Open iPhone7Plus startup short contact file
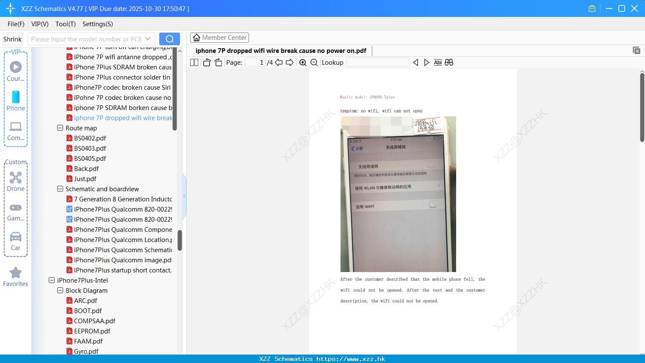 pyautogui.click(x=119, y=270)
